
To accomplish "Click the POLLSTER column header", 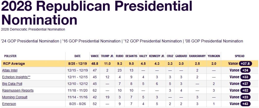I will click(x=10, y=56).
